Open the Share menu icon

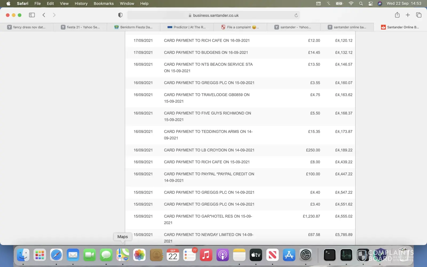coord(397,15)
